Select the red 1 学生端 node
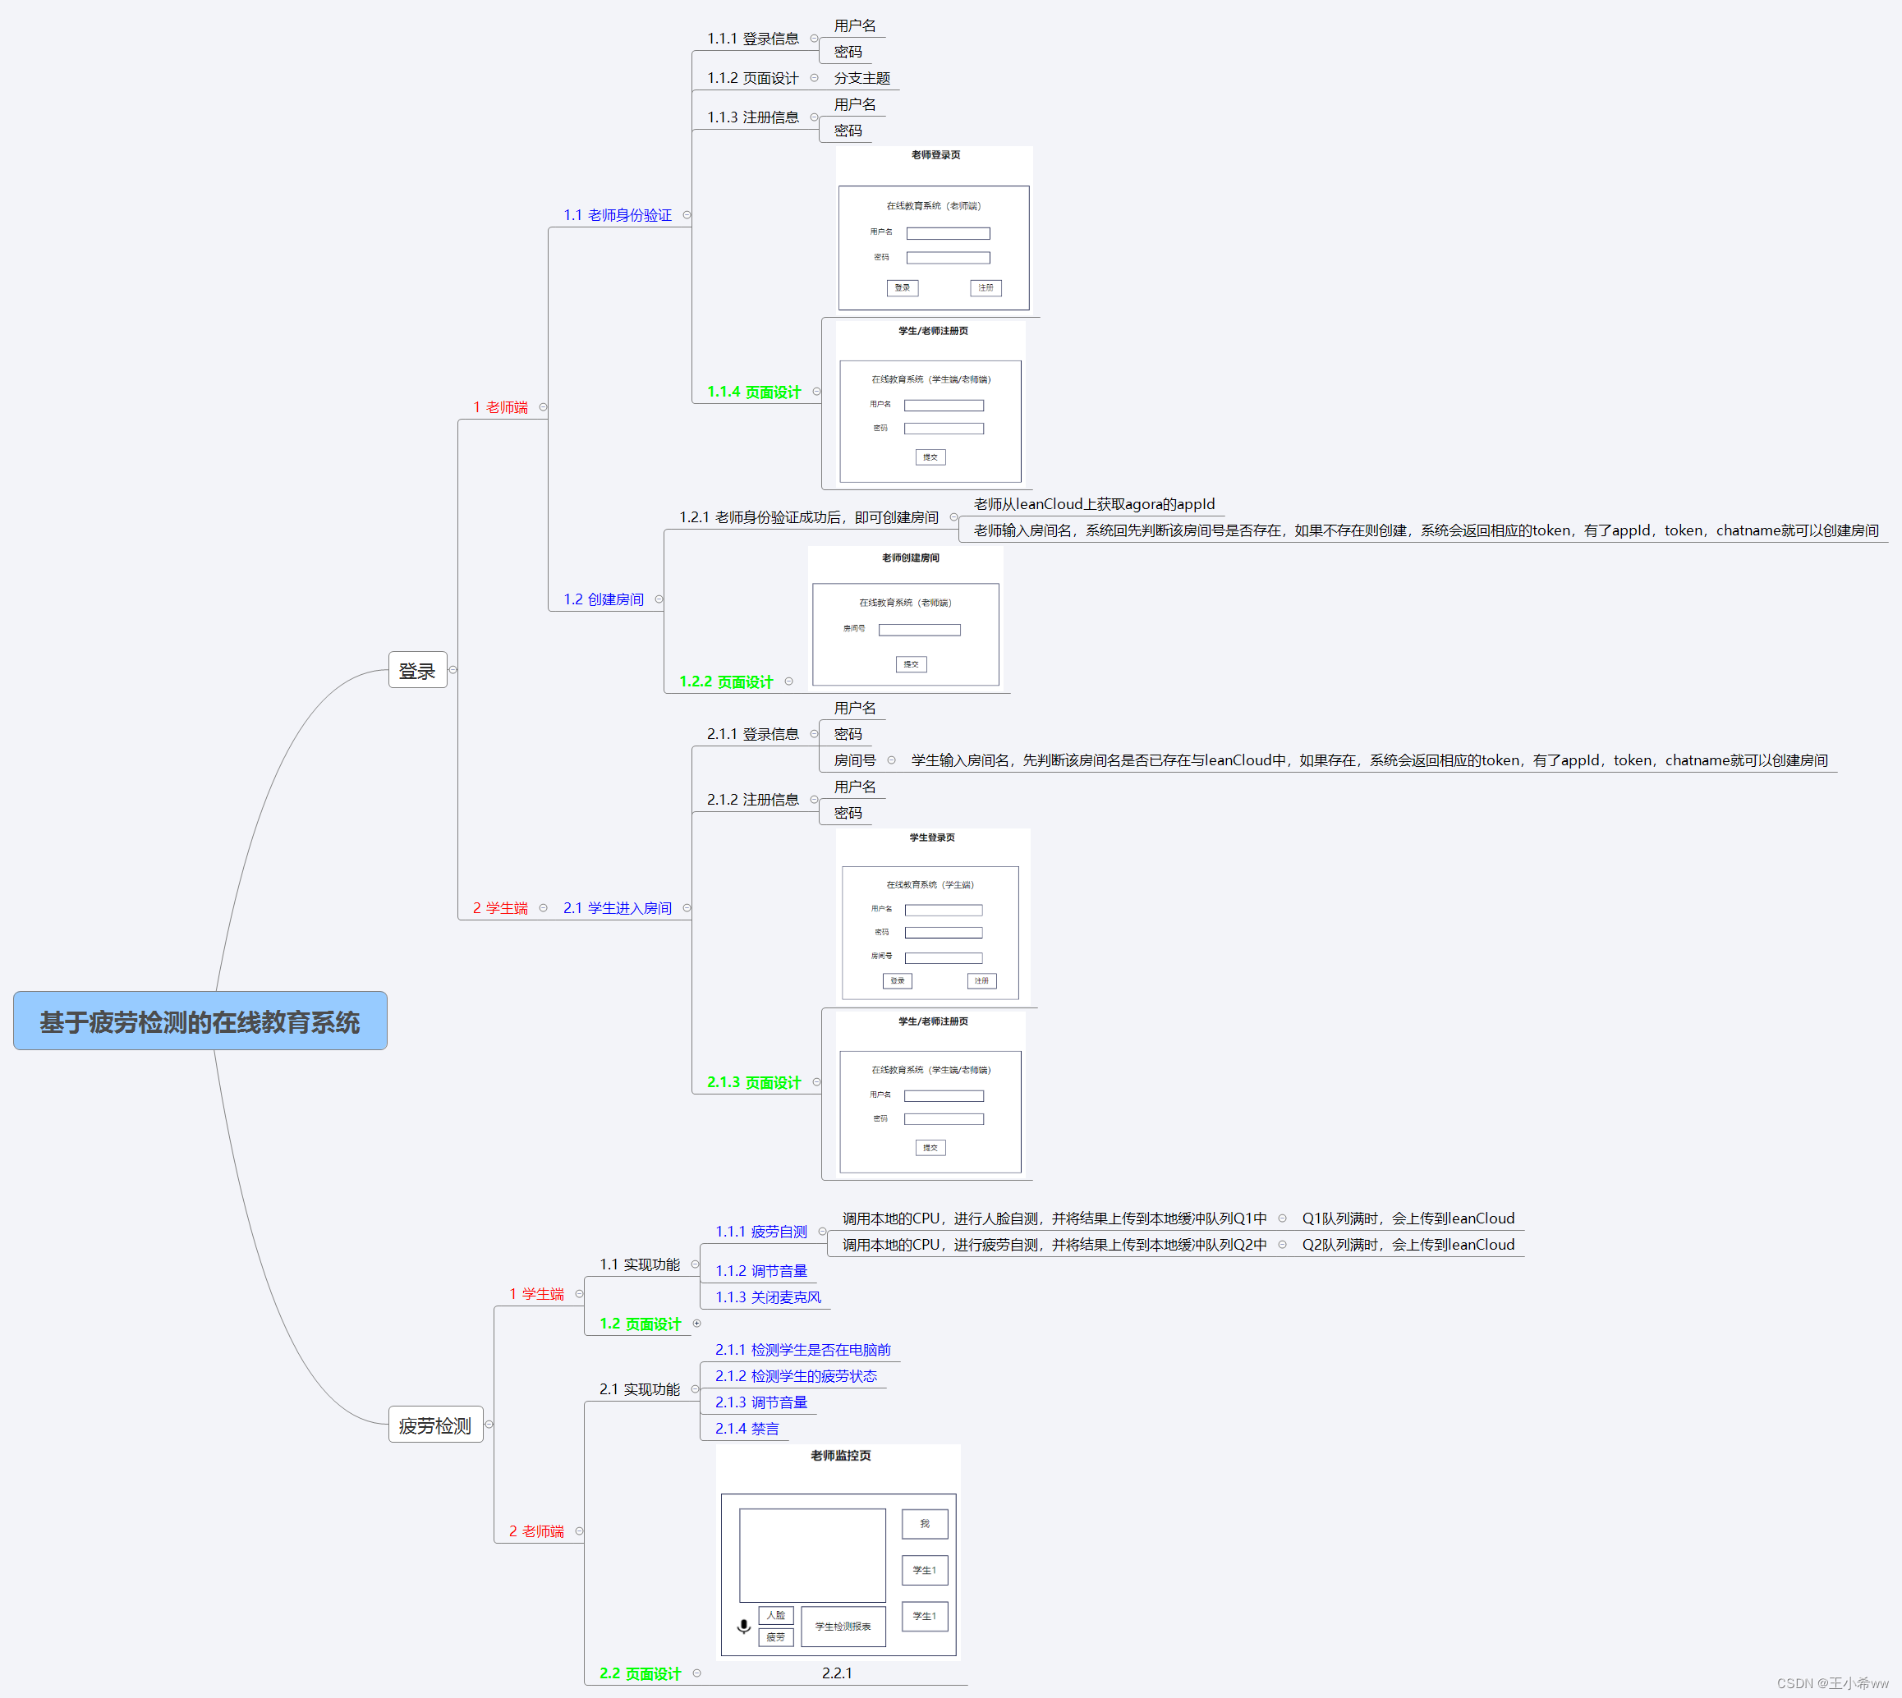The image size is (1902, 1698). [536, 1294]
